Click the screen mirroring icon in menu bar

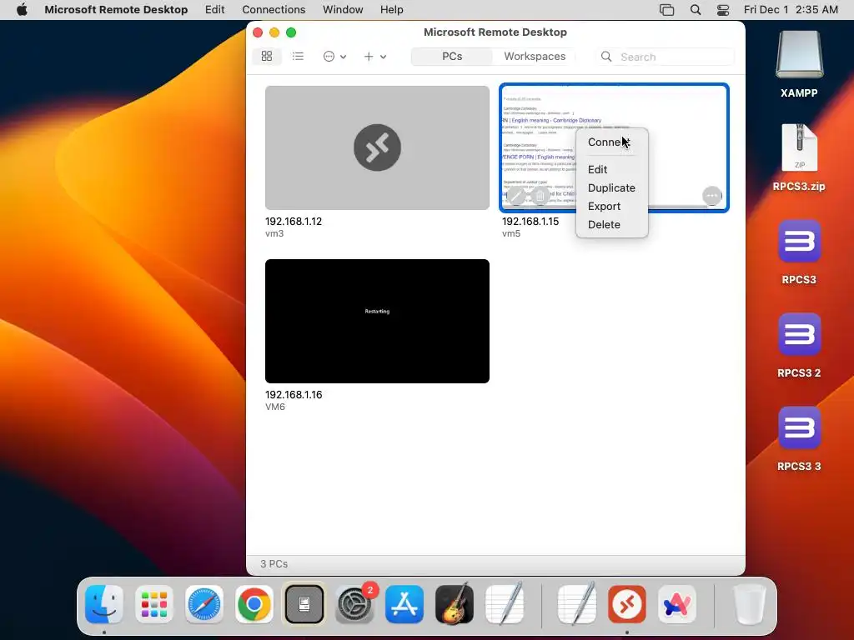coord(666,10)
